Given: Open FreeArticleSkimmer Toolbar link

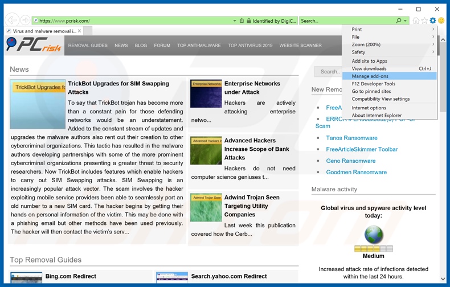Looking at the screenshot, I should point(362,149).
